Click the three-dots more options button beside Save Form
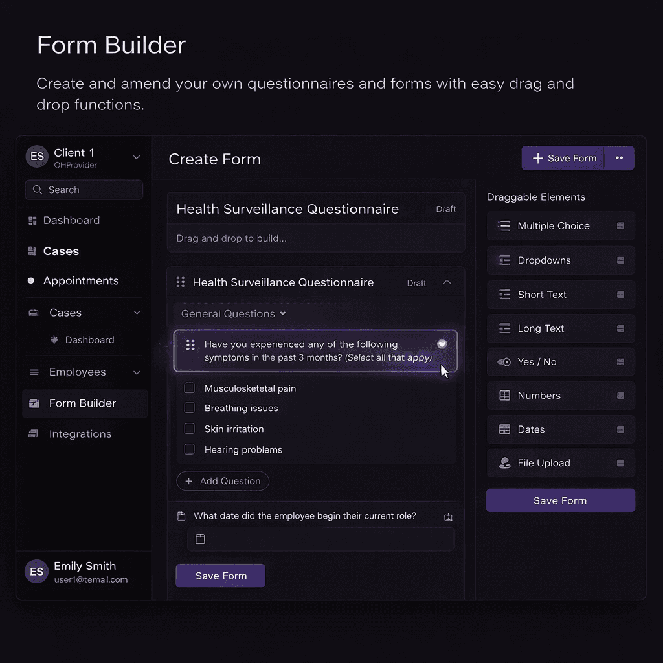Viewport: 663px width, 663px height. tap(620, 158)
